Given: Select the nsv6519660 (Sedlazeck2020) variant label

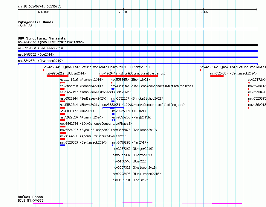Looking at the screenshot, I should click(x=41, y=48).
